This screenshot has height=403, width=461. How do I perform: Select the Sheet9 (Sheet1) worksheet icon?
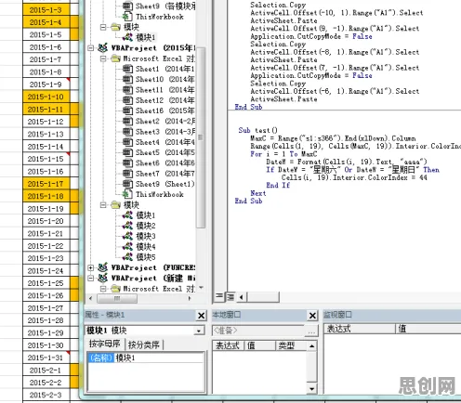(127, 184)
